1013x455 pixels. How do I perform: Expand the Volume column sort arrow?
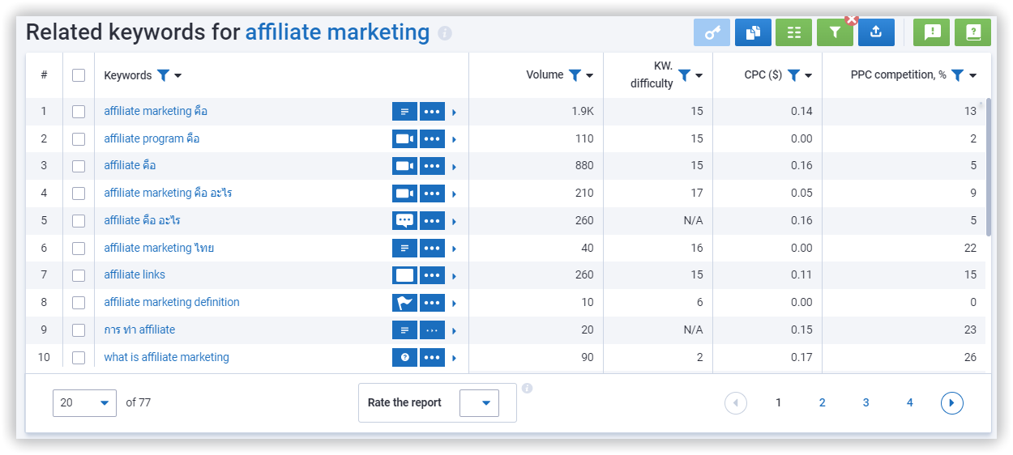(x=590, y=75)
